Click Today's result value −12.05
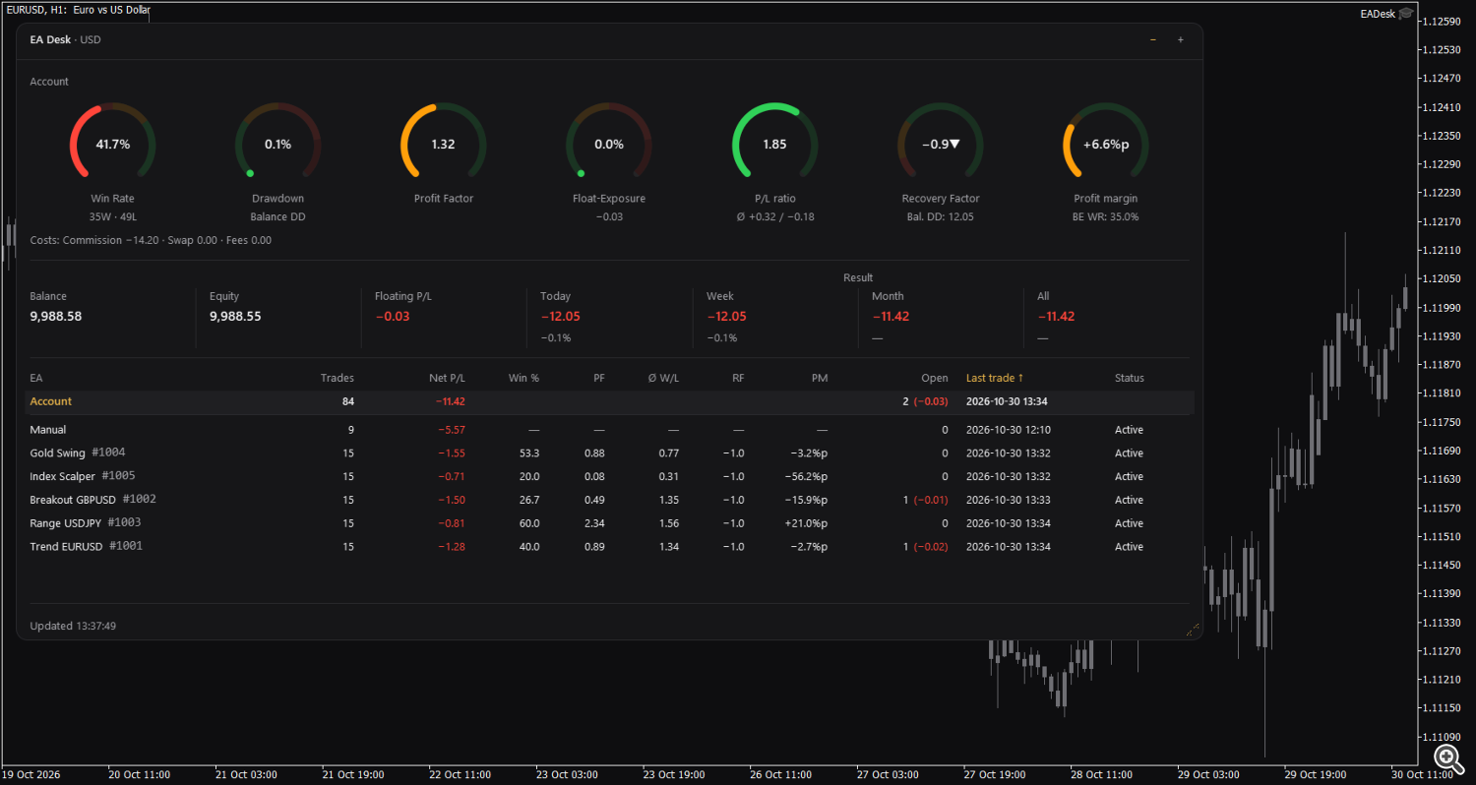This screenshot has height=785, width=1476. coord(561,317)
